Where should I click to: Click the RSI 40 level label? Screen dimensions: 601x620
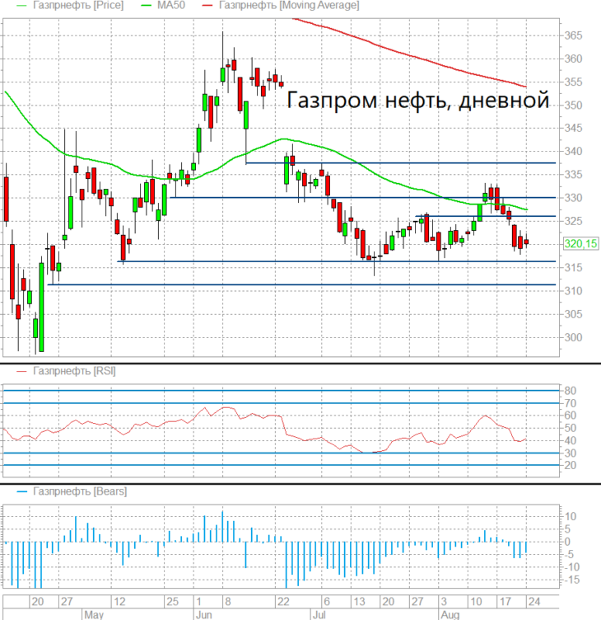(x=571, y=440)
